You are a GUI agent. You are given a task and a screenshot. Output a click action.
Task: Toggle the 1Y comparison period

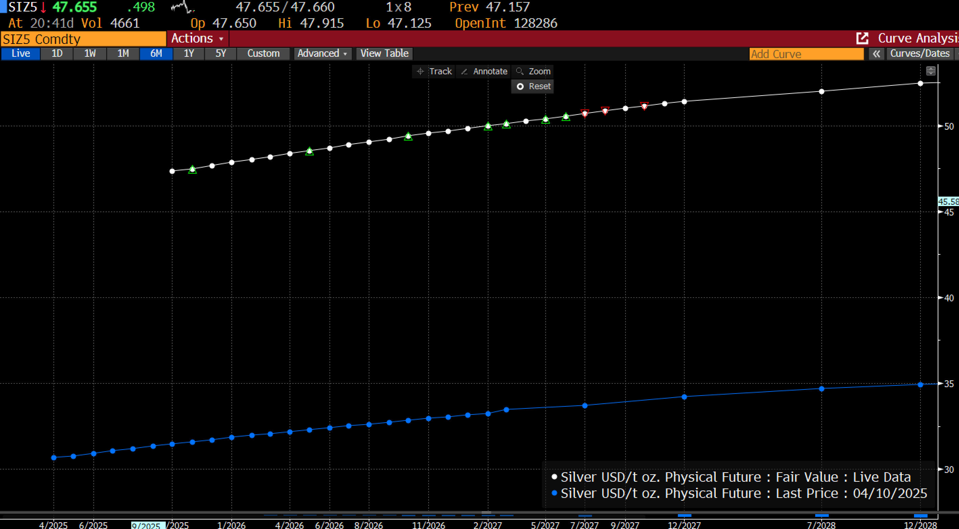189,53
